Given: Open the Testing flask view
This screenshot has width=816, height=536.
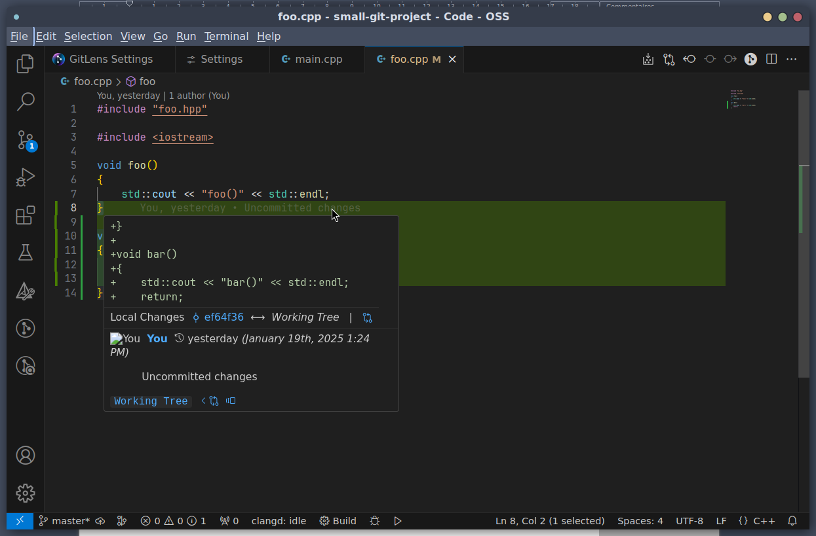Looking at the screenshot, I should point(25,253).
